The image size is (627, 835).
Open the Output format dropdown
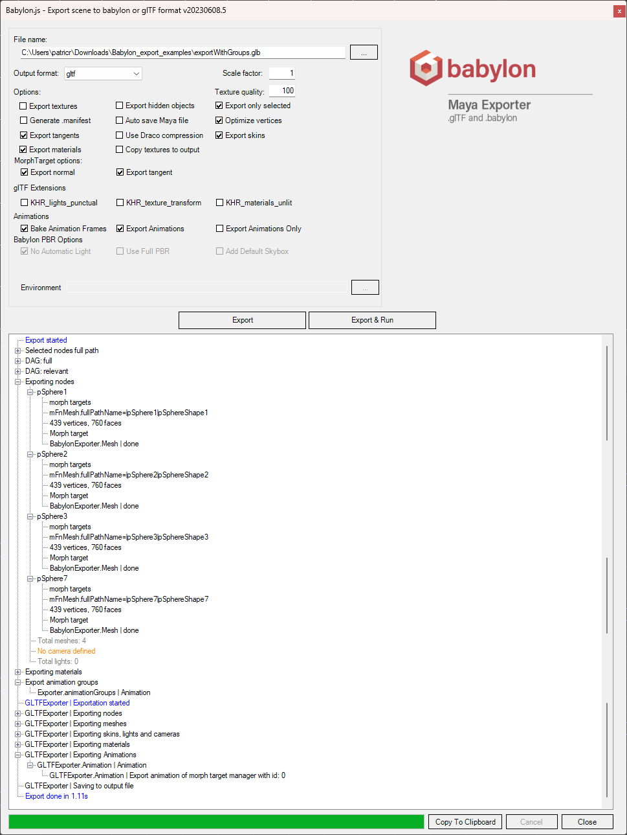point(135,73)
